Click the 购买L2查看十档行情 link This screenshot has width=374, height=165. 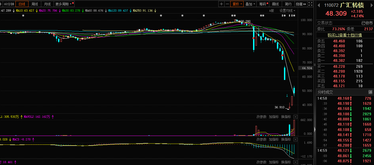[x=344, y=35]
